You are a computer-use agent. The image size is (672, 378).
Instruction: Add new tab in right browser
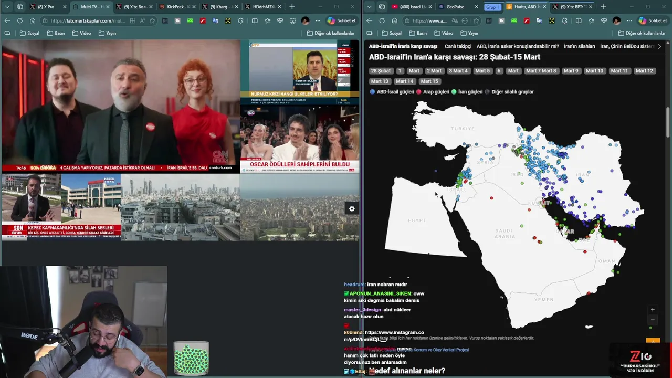point(603,7)
